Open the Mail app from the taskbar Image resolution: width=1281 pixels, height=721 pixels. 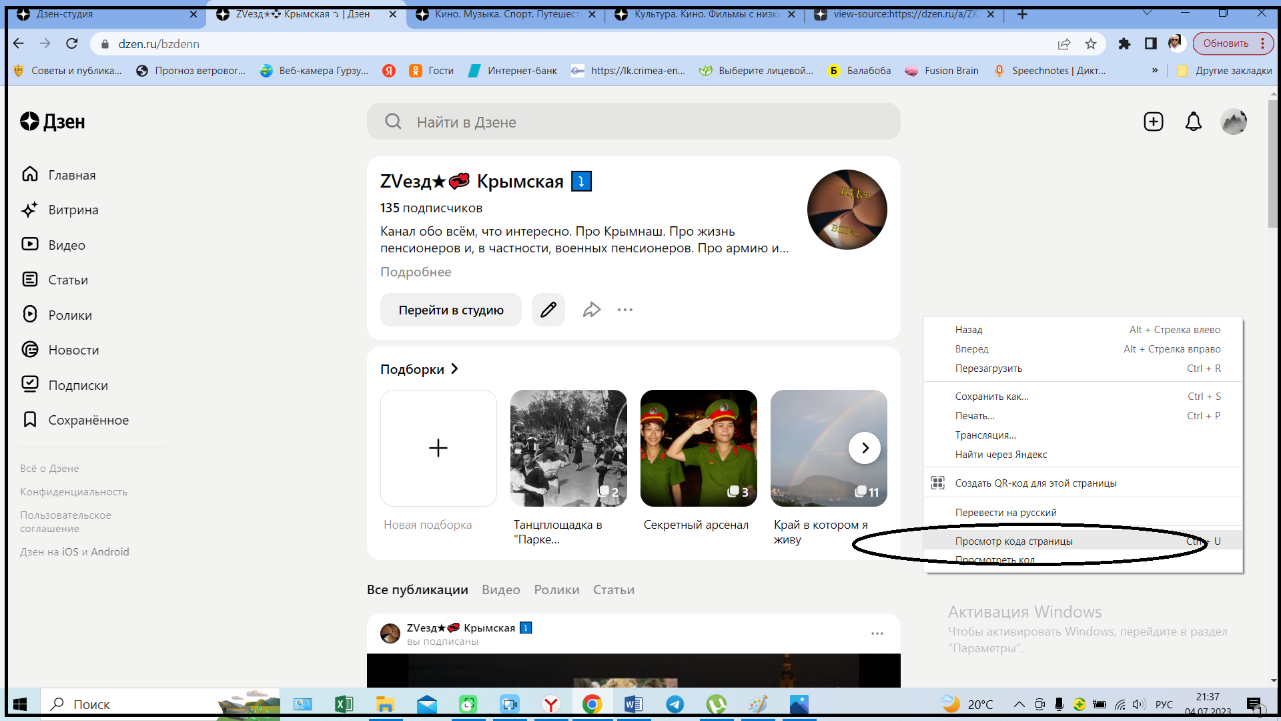point(427,704)
